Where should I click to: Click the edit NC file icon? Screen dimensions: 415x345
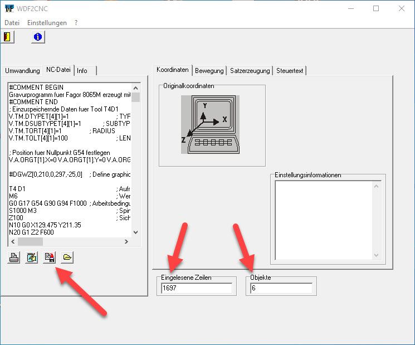(x=32, y=257)
